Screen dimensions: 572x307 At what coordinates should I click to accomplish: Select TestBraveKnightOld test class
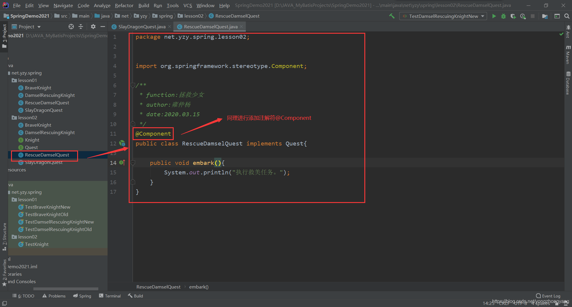tap(43, 215)
